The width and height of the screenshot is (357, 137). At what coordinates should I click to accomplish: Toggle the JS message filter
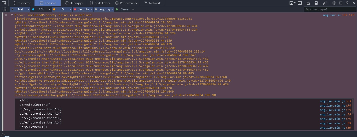click(x=60, y=9)
